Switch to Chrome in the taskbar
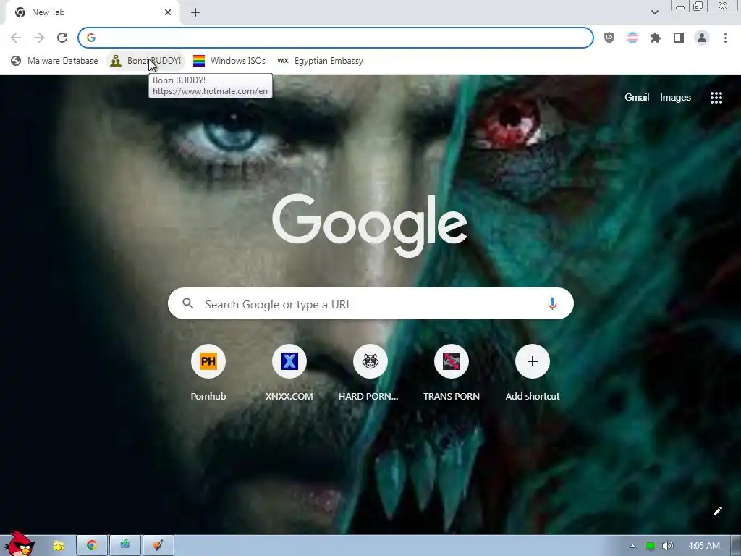This screenshot has width=741, height=556. (92, 546)
